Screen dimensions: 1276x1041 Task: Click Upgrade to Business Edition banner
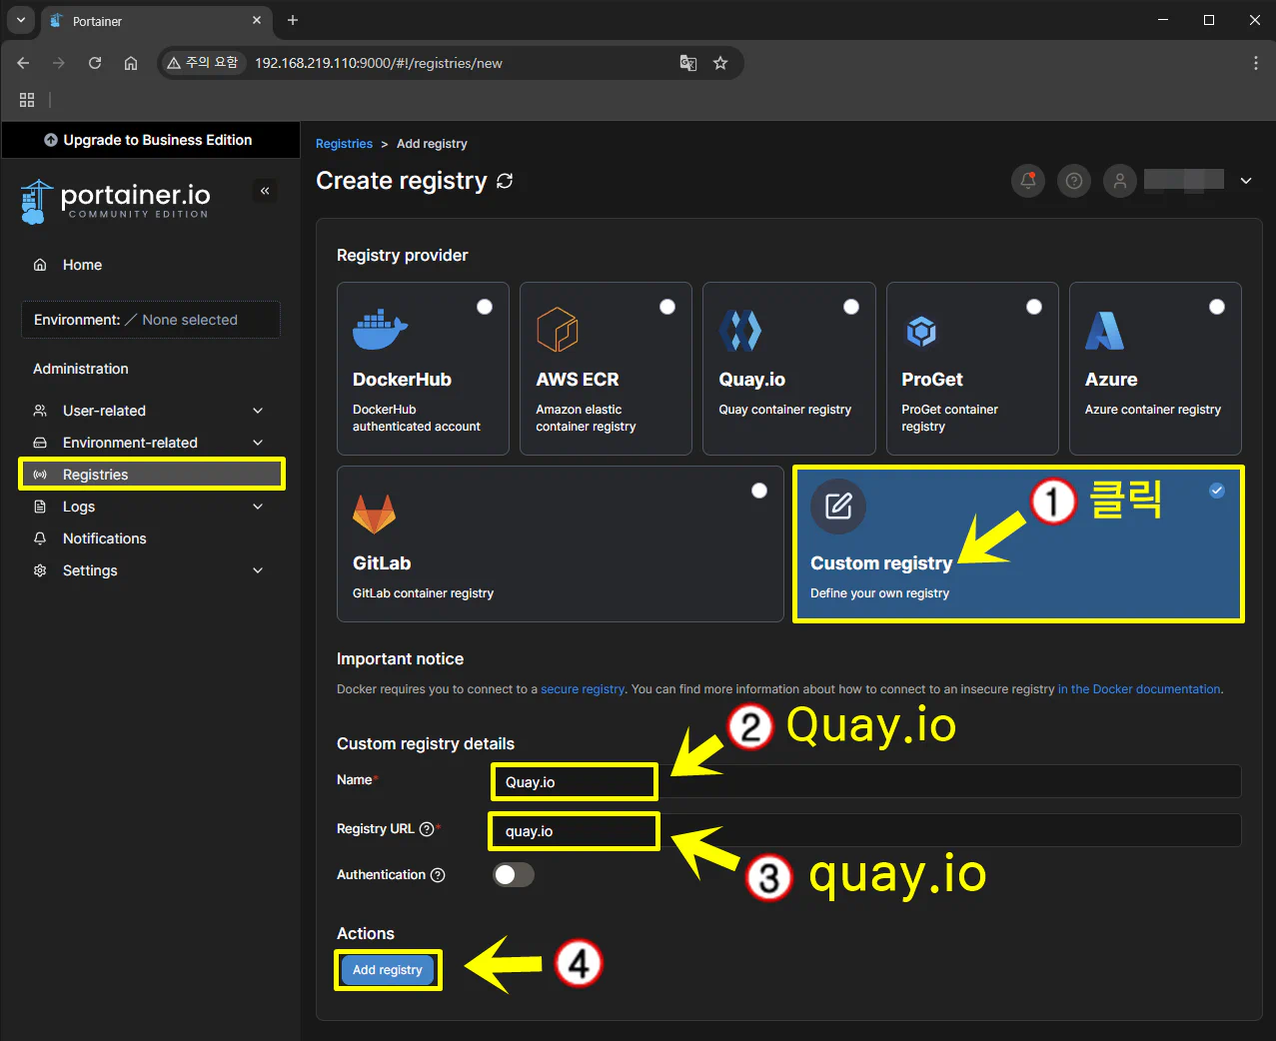pos(150,140)
